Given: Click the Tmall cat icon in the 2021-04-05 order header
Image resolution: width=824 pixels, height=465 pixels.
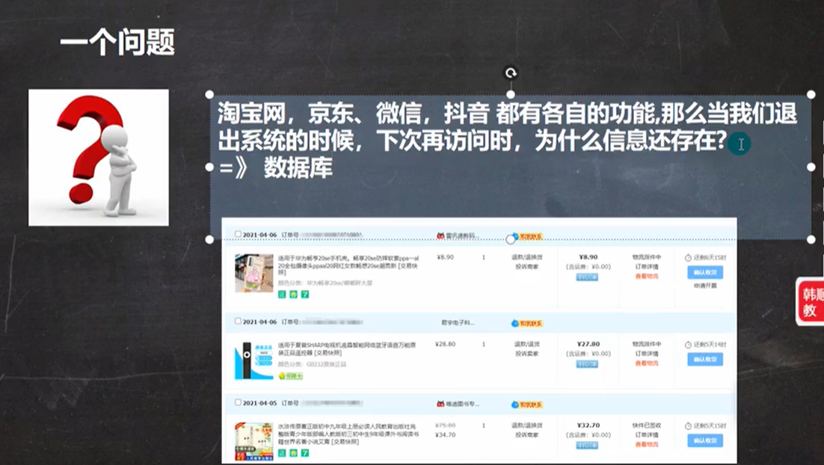Looking at the screenshot, I should 440,404.
